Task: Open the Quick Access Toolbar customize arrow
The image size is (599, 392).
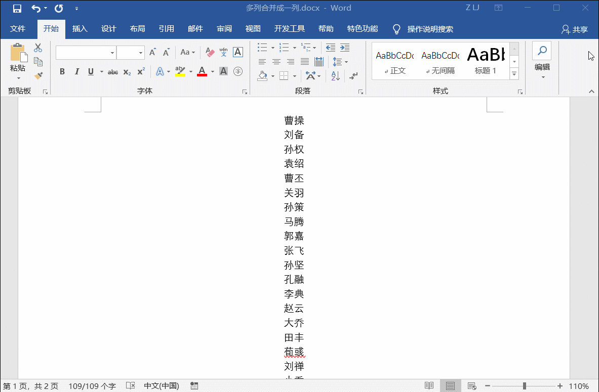Action: [77, 9]
